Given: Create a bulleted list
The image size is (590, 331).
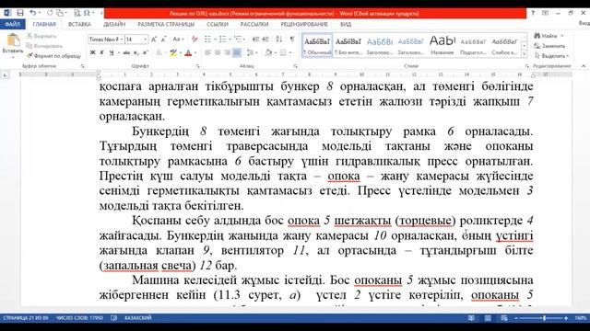Looking at the screenshot, I should tap(207, 39).
